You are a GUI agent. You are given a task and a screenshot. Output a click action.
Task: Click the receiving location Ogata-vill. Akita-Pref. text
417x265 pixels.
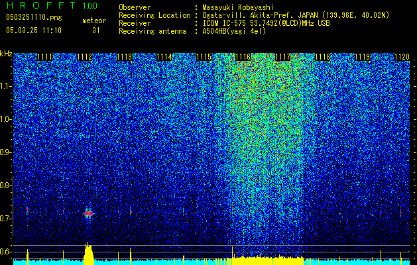(296, 15)
